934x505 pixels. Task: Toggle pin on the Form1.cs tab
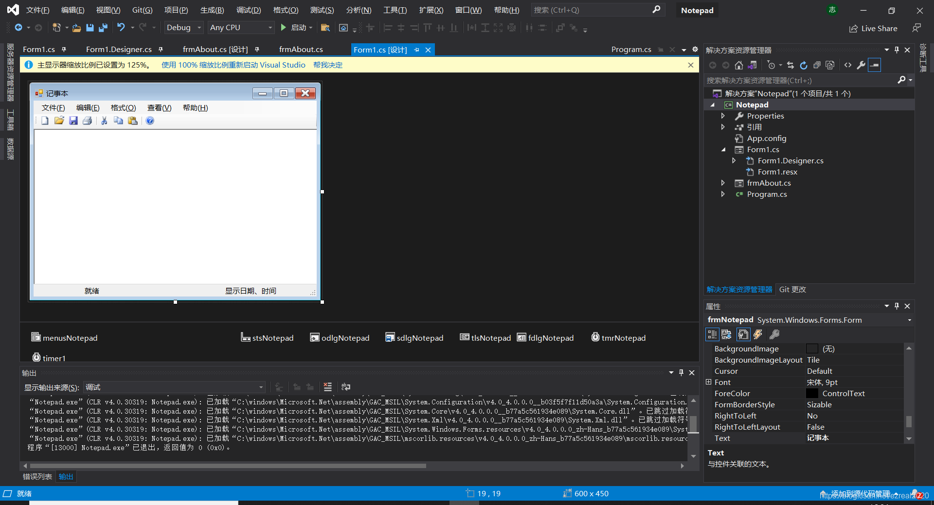(x=64, y=50)
